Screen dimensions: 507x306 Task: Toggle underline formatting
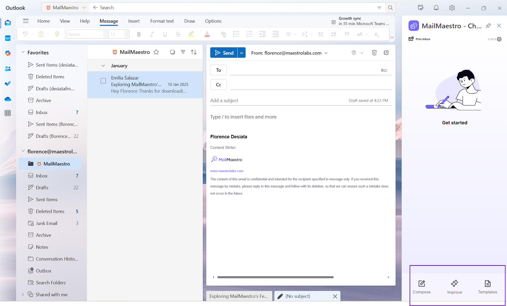pos(165,34)
